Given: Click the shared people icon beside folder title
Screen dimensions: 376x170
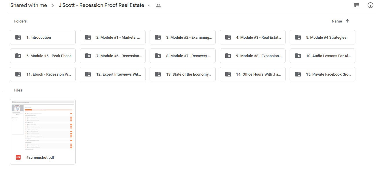Looking at the screenshot, I should pyautogui.click(x=158, y=5).
